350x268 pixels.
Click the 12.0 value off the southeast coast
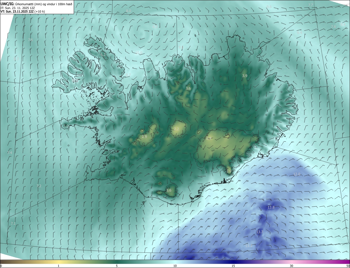click(297, 174)
